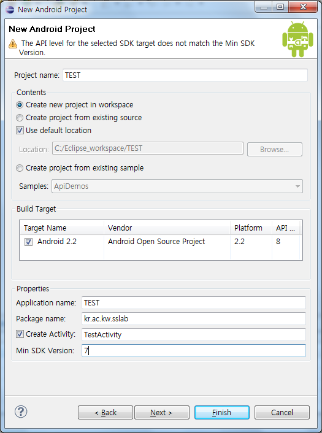The height and width of the screenshot is (433, 322).
Task: Uncheck the Android 2.2 build target
Action: click(28, 242)
